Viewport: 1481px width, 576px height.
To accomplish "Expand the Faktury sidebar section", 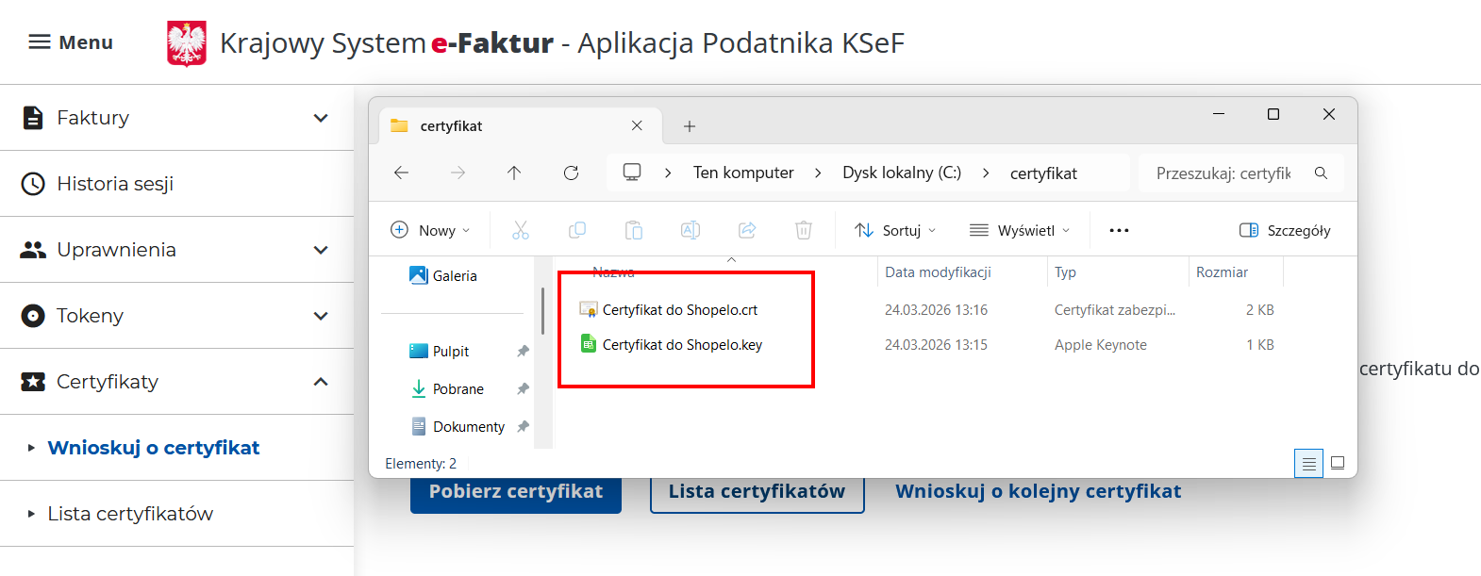I will click(176, 118).
